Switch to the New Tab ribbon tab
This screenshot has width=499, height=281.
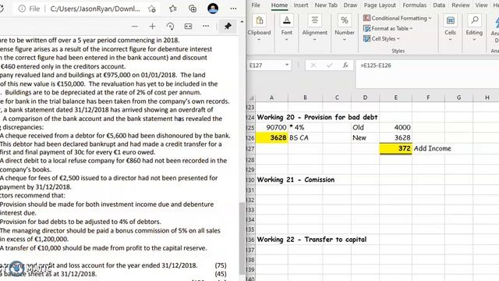(x=326, y=5)
